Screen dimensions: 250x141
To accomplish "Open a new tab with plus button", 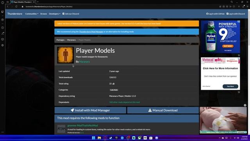I will 38,2.
